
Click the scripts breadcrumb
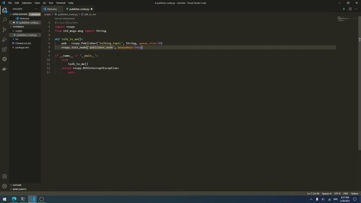click(x=47, y=14)
